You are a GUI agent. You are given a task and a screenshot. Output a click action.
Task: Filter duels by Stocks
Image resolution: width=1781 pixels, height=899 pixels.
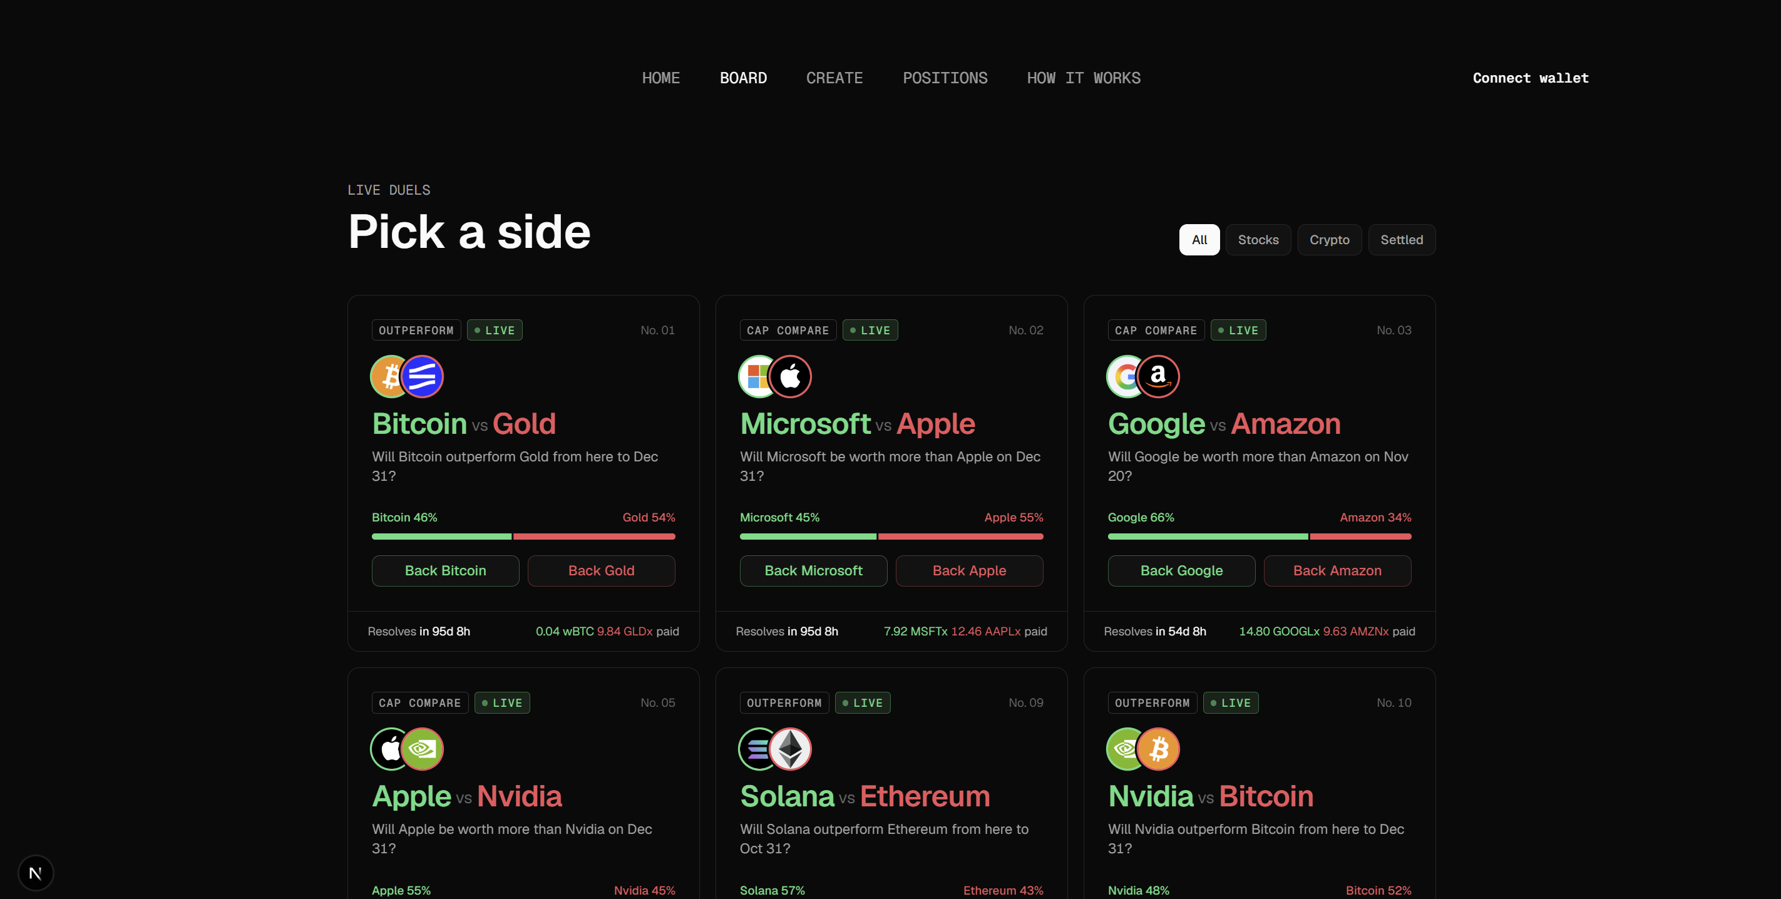[1258, 240]
